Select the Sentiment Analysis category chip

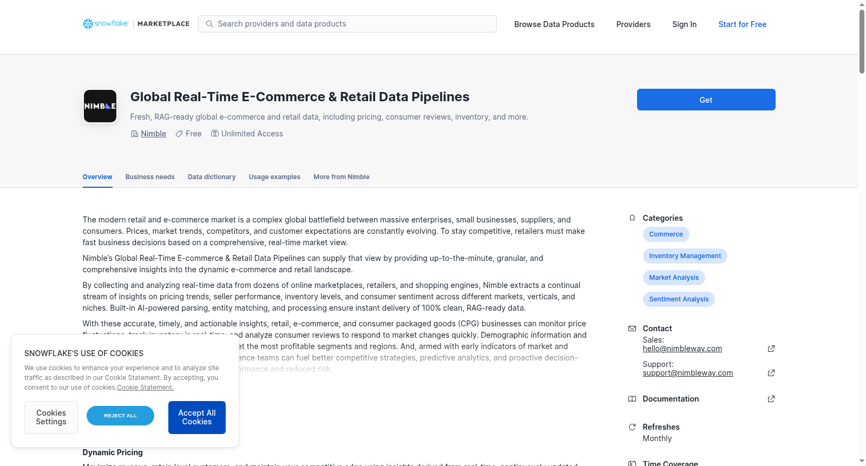679,299
